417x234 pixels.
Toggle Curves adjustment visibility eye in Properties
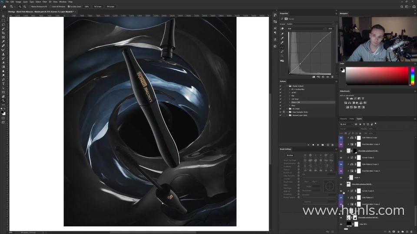(x=328, y=77)
